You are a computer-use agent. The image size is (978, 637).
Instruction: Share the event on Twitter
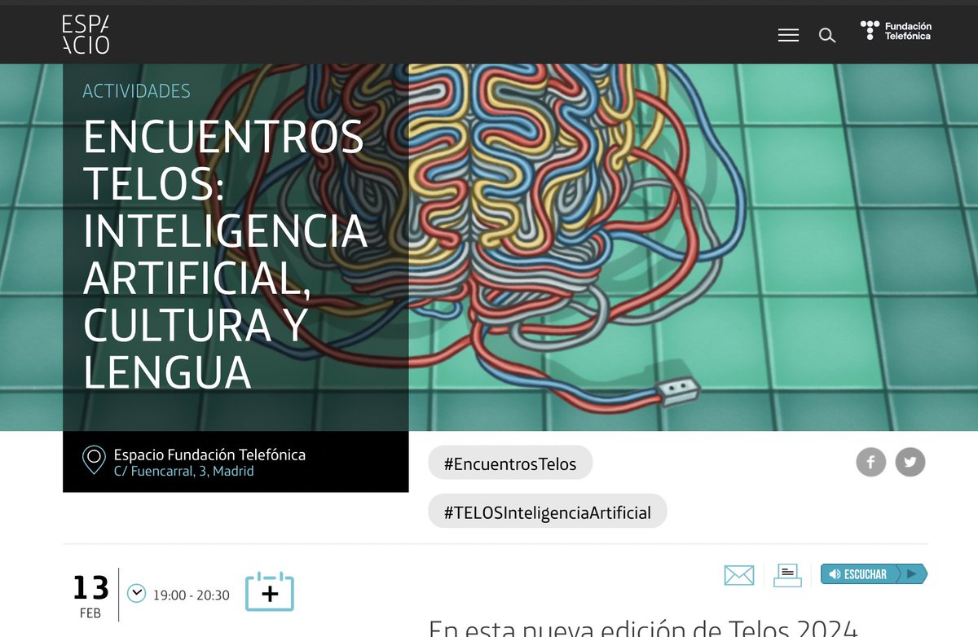[910, 463]
